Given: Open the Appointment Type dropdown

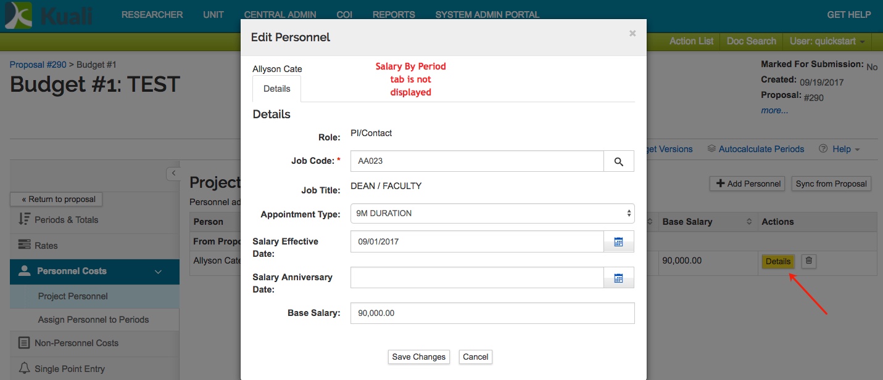Looking at the screenshot, I should pyautogui.click(x=492, y=214).
